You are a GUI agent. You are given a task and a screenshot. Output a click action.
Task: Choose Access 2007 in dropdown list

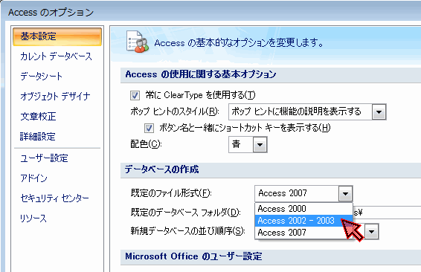coord(303,233)
